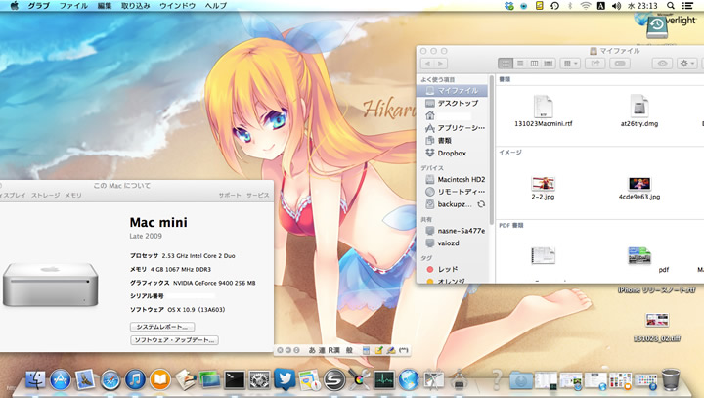Open the 編集 menu
The height and width of the screenshot is (398, 704).
point(105,6)
